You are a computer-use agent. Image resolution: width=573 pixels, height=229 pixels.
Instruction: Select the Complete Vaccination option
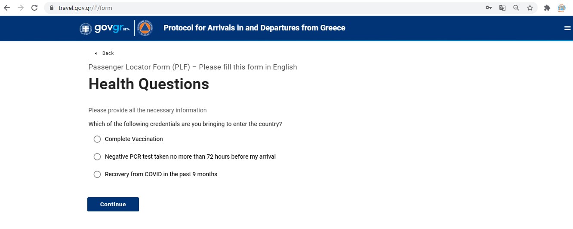click(97, 139)
